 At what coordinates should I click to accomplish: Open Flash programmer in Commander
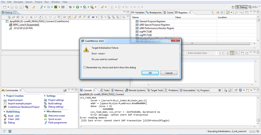tap(57, 122)
